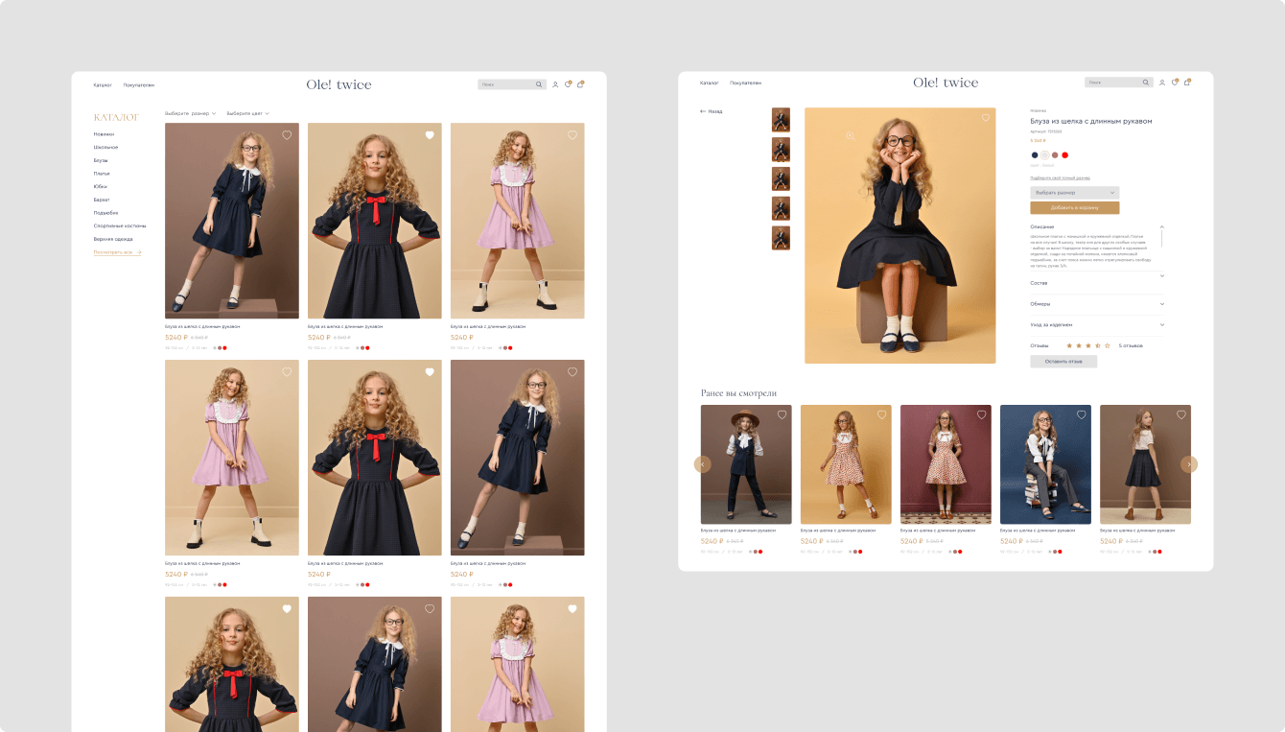Open the shopping bag icon in the product window header

click(1187, 83)
